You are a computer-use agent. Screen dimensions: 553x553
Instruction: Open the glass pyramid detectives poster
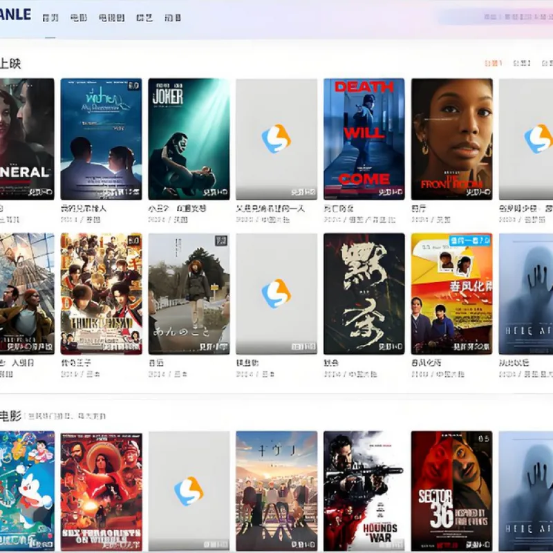[27, 294]
